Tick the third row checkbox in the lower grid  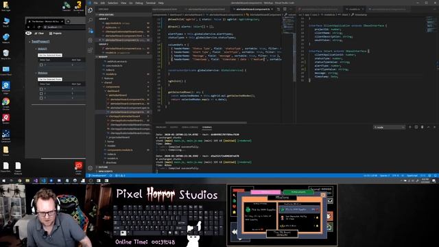tap(41, 98)
